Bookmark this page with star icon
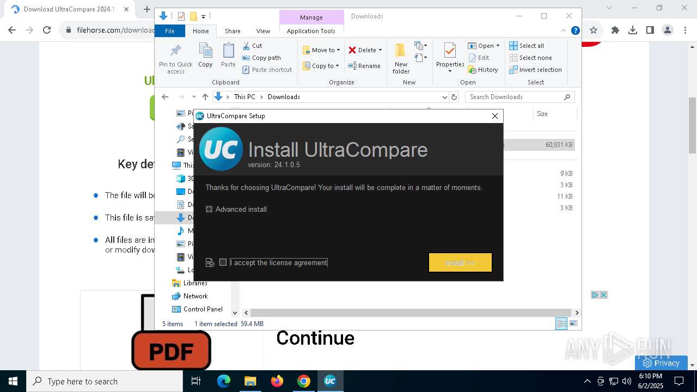Image resolution: width=697 pixels, height=392 pixels. pyautogui.click(x=594, y=30)
